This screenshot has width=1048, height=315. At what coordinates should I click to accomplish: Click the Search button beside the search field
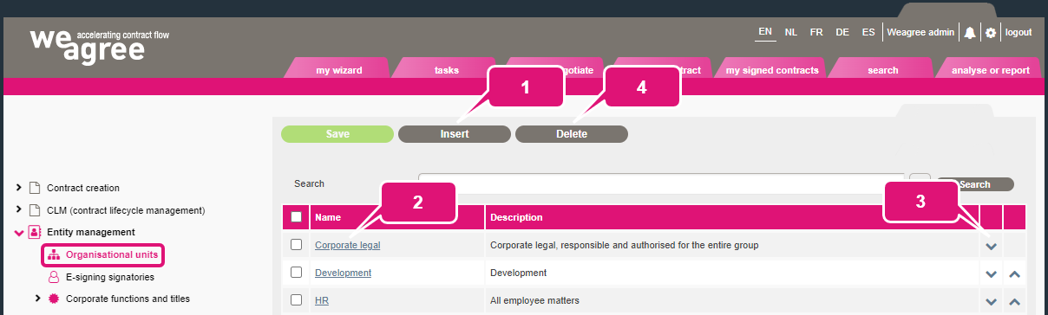[975, 184]
